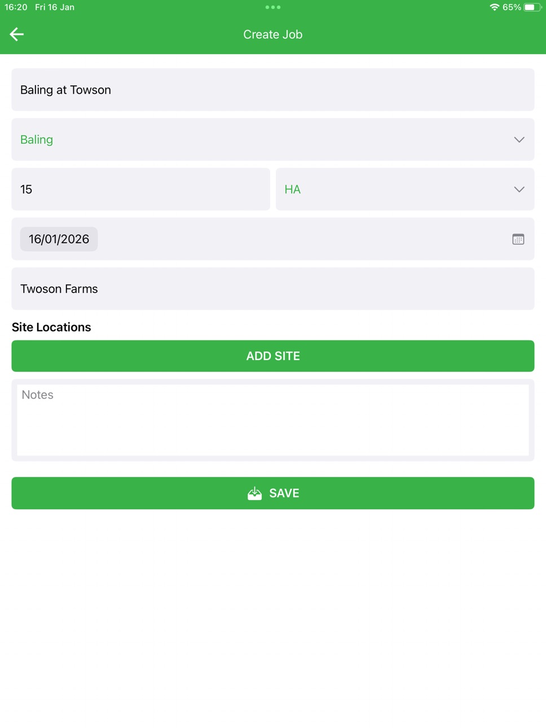
Task: Tap the Site Locations heading
Action: click(x=51, y=327)
